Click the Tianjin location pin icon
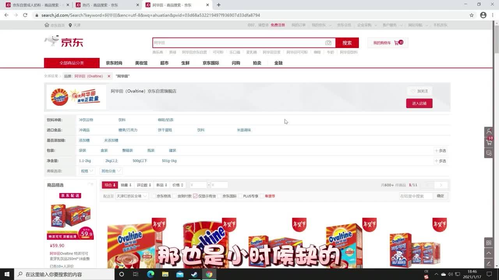Screen dimensions: 499x280 pyautogui.click(x=70, y=25)
